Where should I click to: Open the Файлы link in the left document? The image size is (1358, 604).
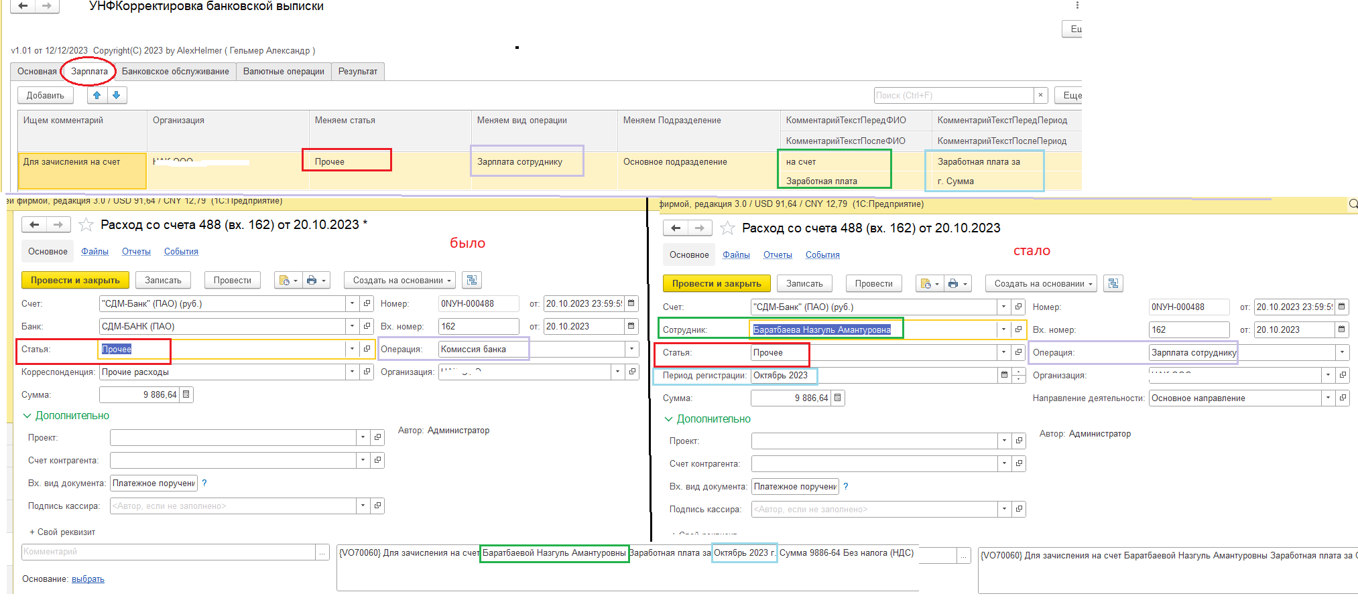point(95,252)
